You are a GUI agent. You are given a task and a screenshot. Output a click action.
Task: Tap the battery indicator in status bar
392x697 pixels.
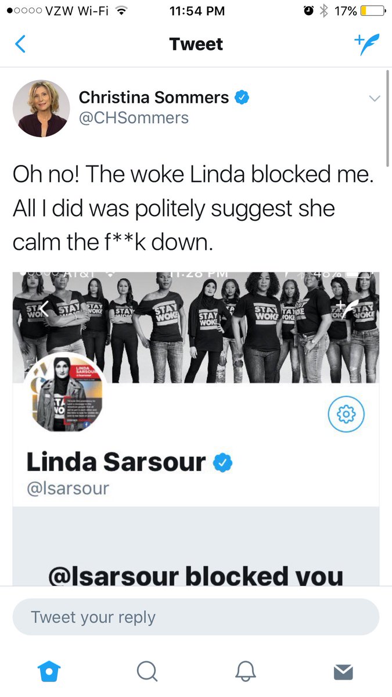point(372,10)
